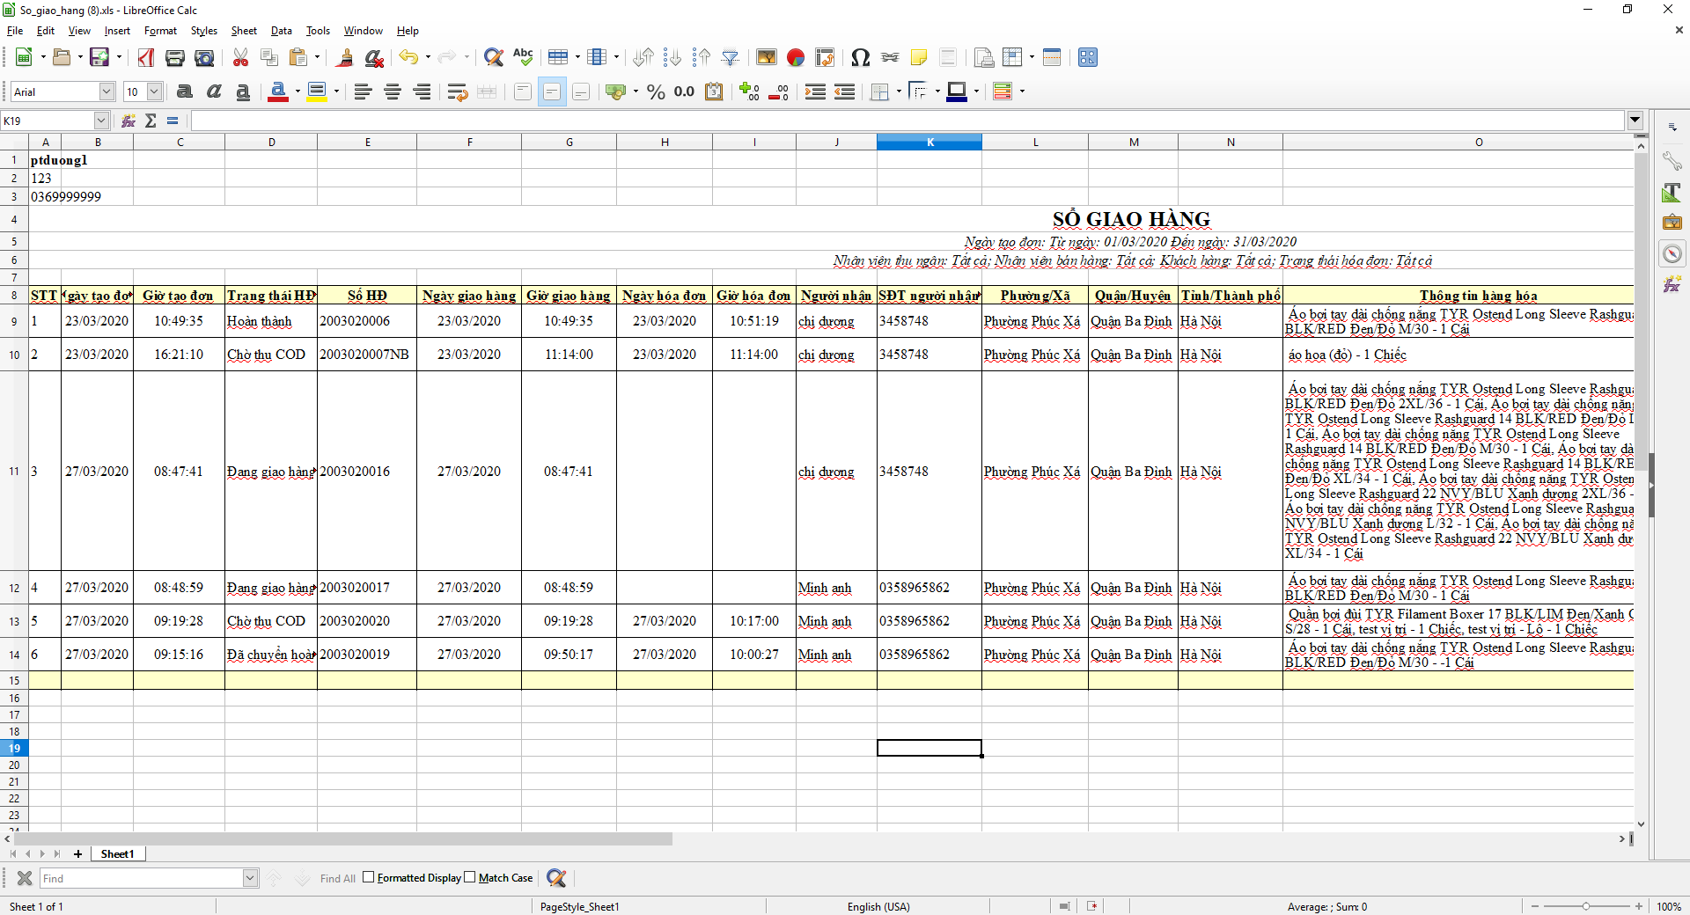1690x915 pixels.
Task: Click the Insert Special Character omega icon
Action: (x=860, y=58)
